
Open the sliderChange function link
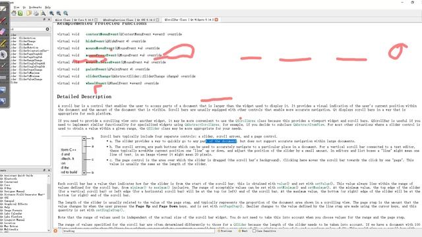pyautogui.click(x=98, y=76)
